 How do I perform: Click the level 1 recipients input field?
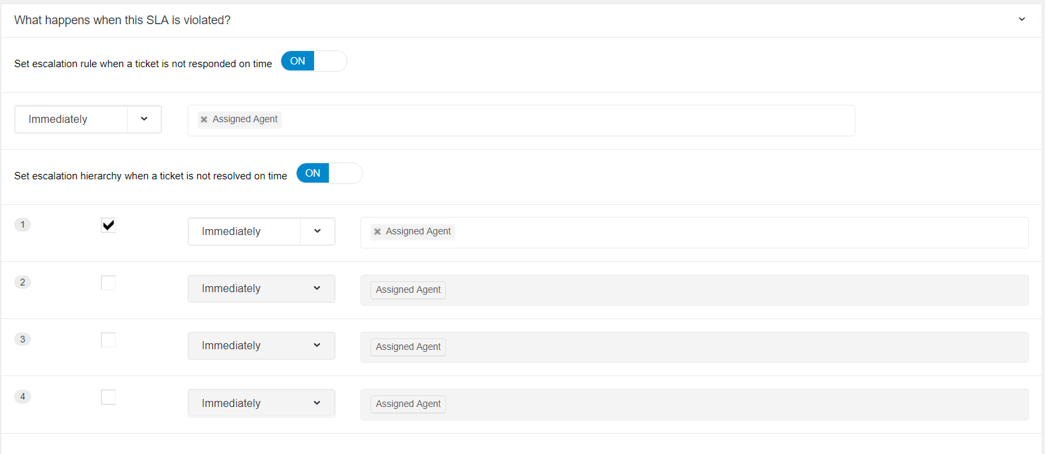tap(740, 232)
